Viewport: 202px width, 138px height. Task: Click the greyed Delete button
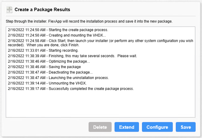tap(100, 127)
